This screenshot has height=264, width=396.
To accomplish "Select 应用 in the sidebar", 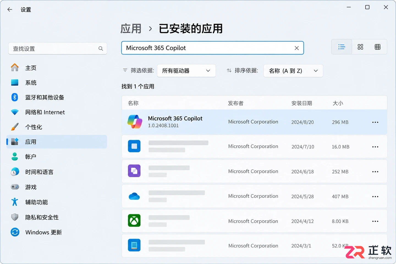I will tap(57, 142).
